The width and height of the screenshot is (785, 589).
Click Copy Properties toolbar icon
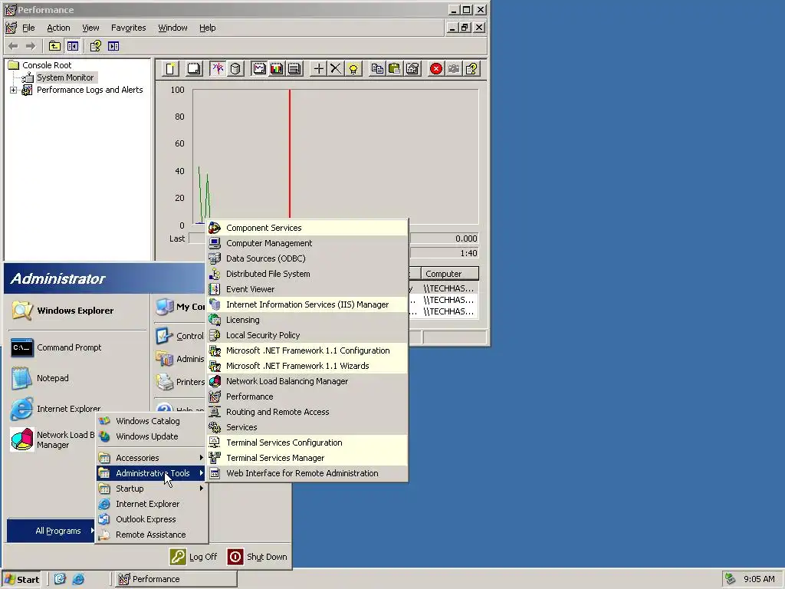click(377, 68)
